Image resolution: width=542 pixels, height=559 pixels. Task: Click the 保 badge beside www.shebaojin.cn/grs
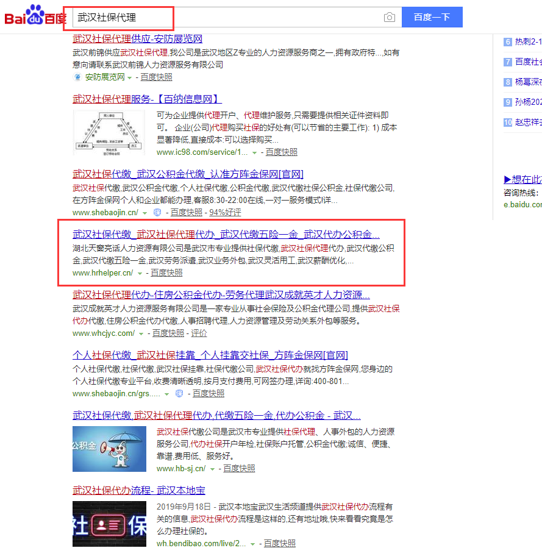[x=179, y=394]
